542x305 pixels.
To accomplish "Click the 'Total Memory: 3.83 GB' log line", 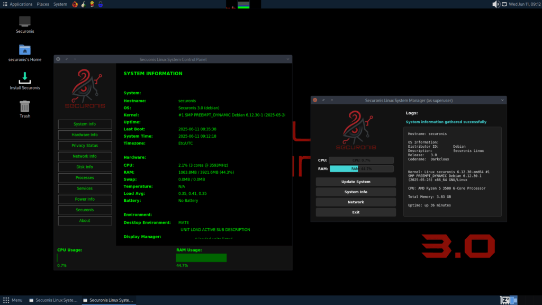I will pos(429,197).
